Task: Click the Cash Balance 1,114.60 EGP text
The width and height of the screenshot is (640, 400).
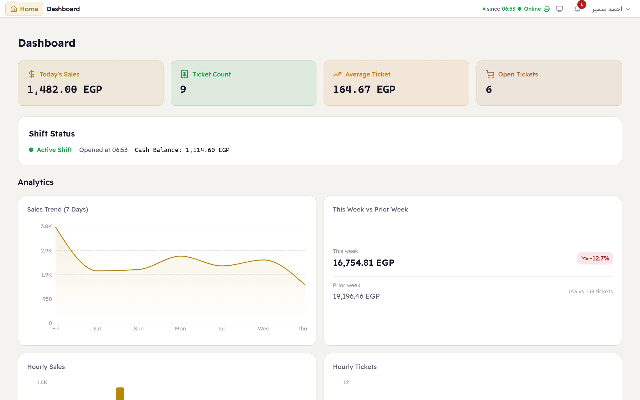Action: pos(182,150)
